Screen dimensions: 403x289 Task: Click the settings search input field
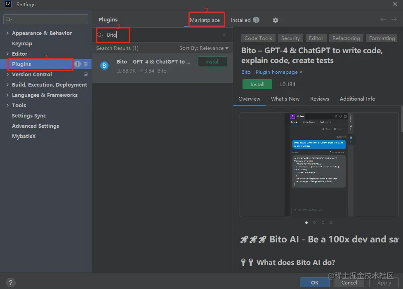click(x=46, y=19)
